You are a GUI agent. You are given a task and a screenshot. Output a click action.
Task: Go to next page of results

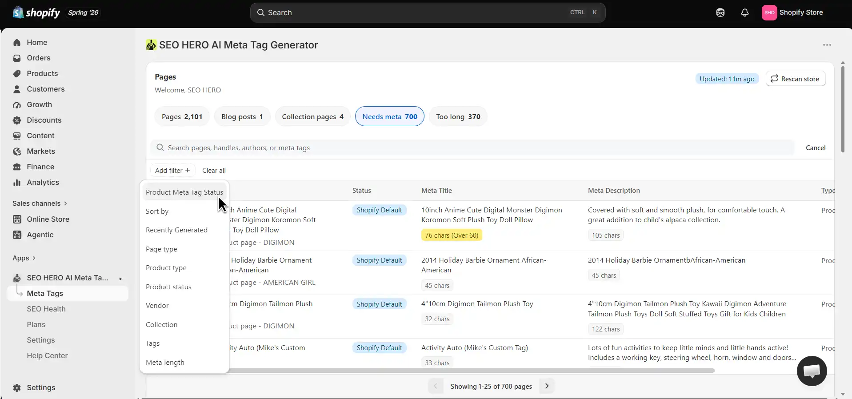point(547,386)
